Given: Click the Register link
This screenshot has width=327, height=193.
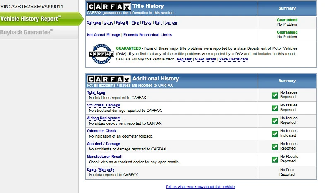Looking at the screenshot, I should point(184,59).
